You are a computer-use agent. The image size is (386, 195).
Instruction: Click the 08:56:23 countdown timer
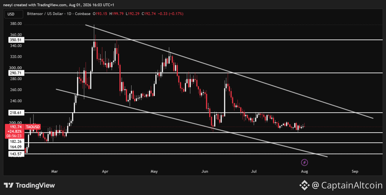[x=15, y=136]
